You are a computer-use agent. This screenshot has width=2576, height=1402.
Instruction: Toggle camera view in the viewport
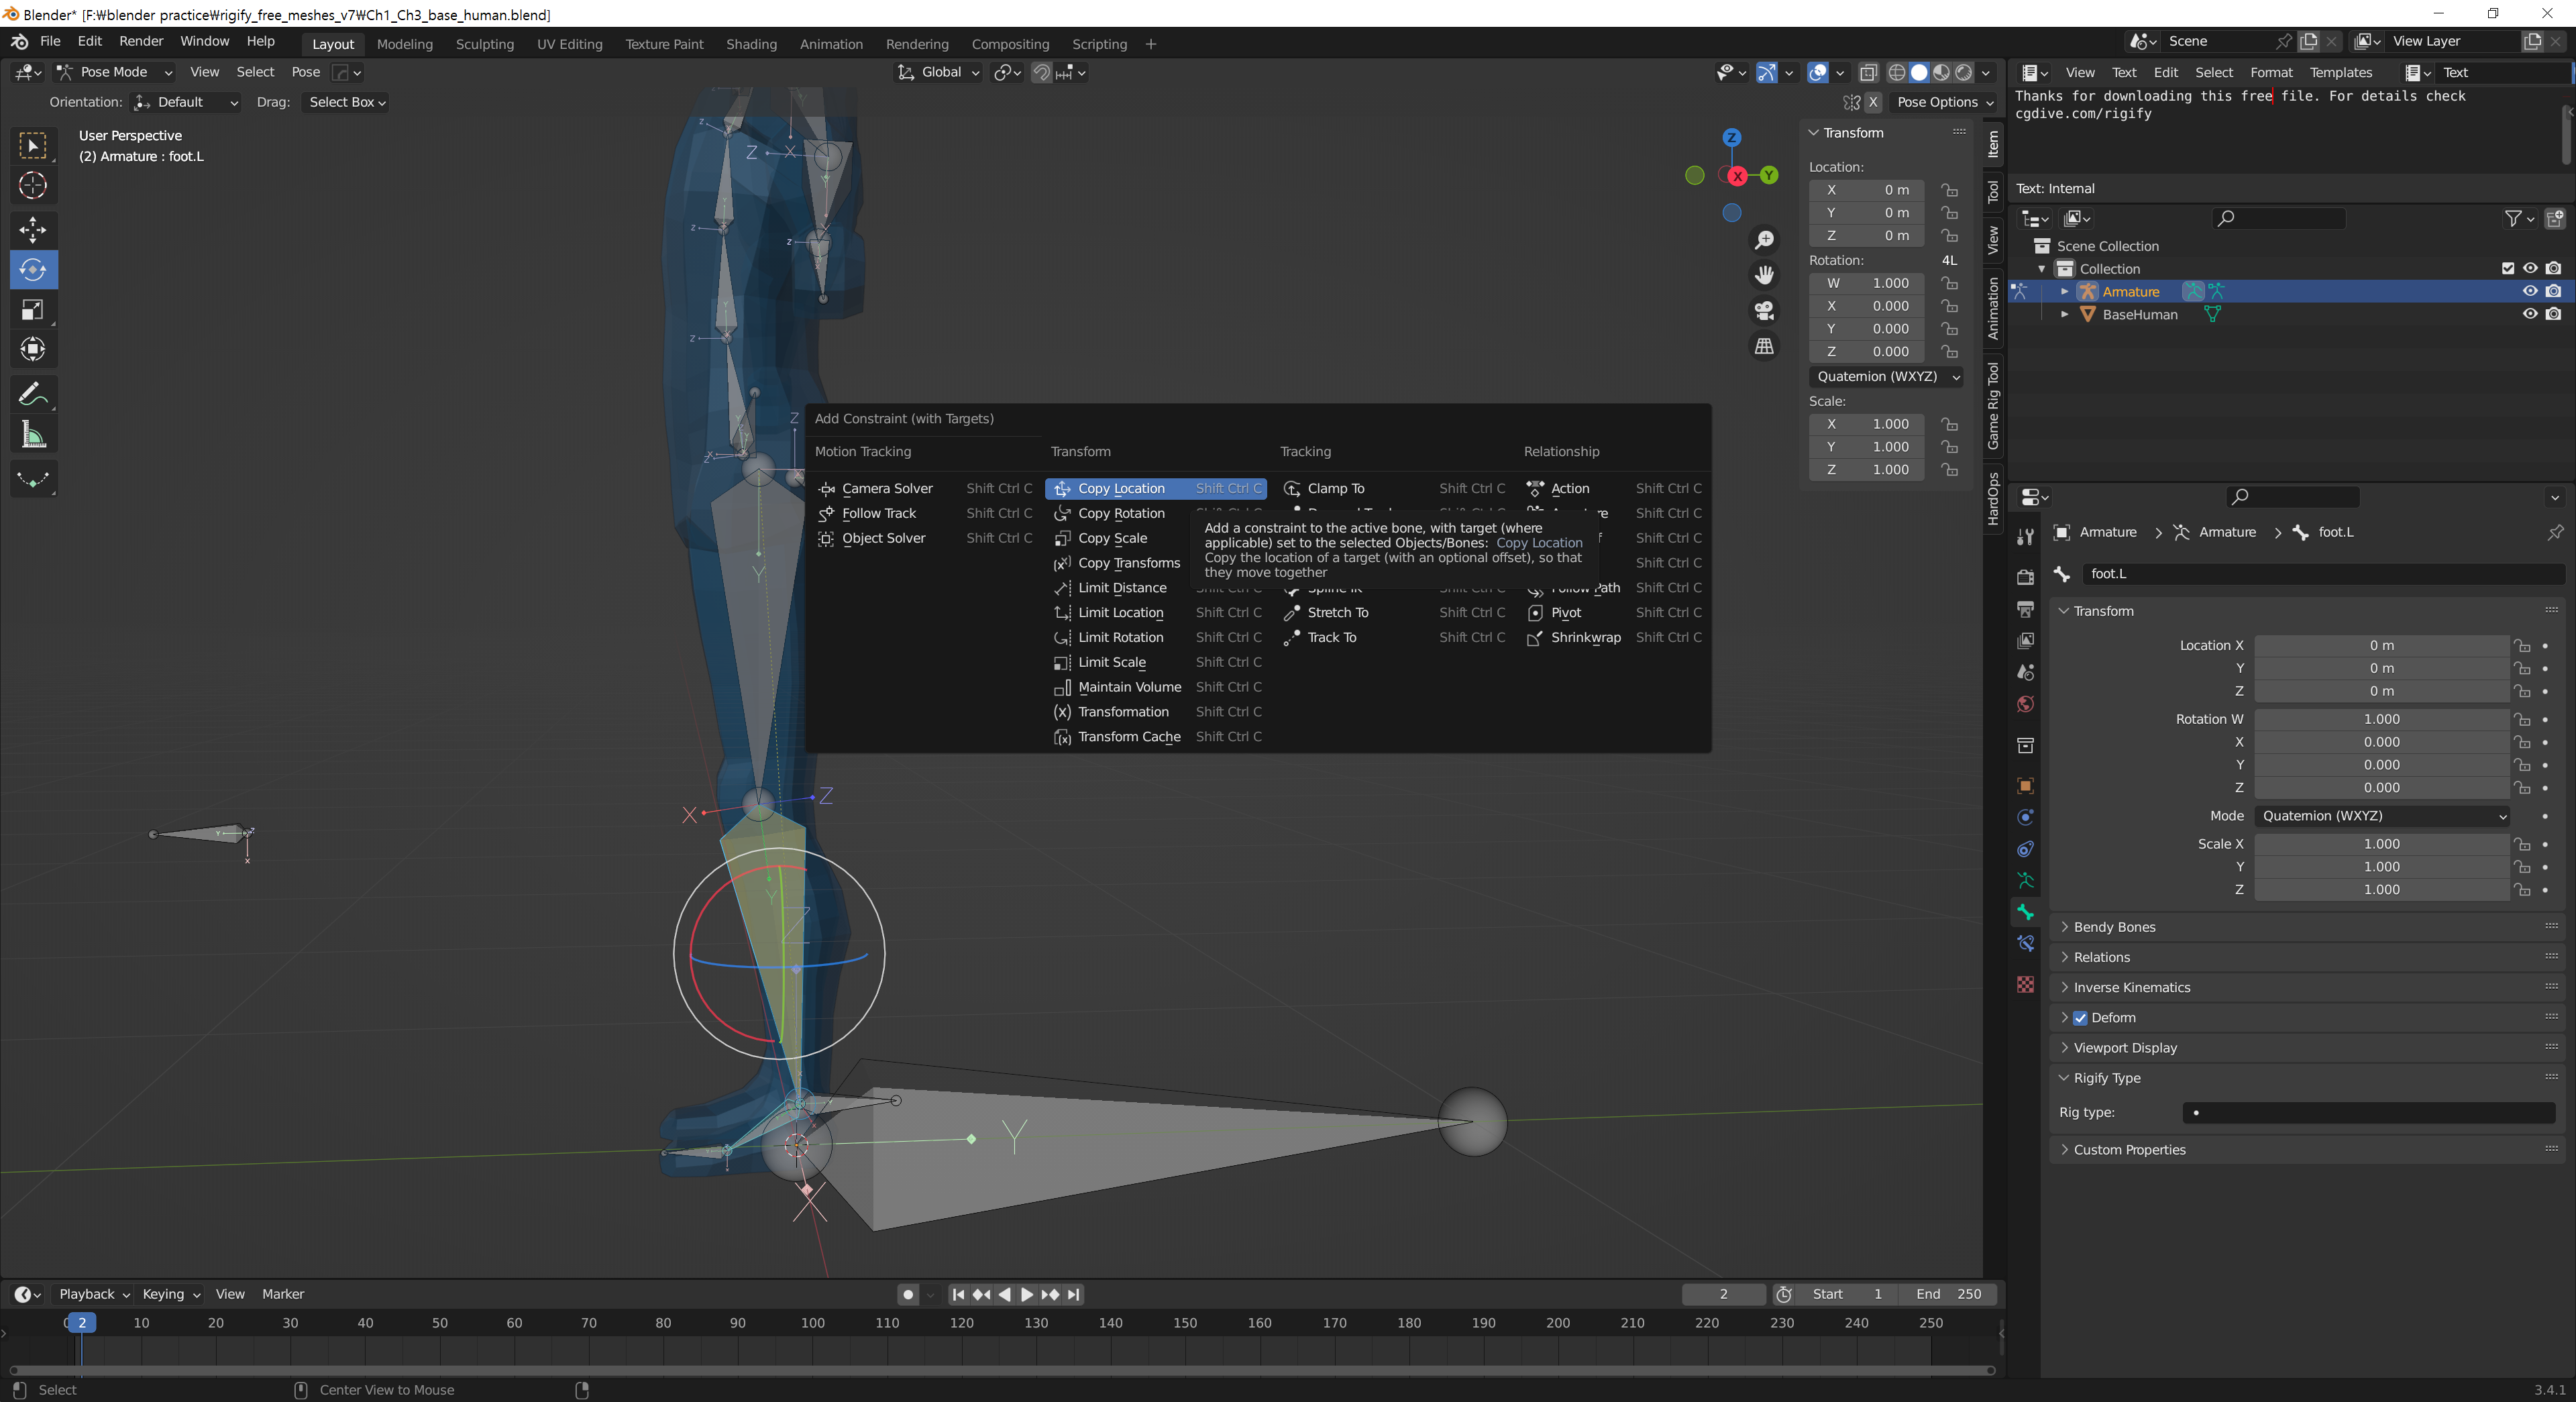1764,310
